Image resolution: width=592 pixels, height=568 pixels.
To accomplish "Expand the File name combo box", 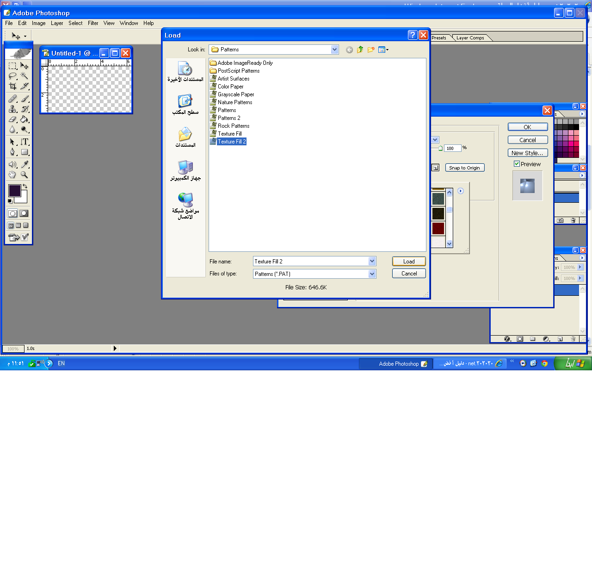I will tap(372, 262).
